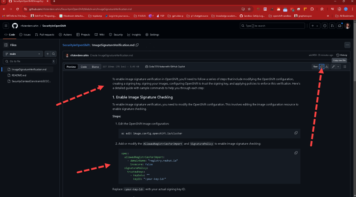The image size is (356, 197).
Task: Expand the create new plus dropdown
Action: coord(315,26)
